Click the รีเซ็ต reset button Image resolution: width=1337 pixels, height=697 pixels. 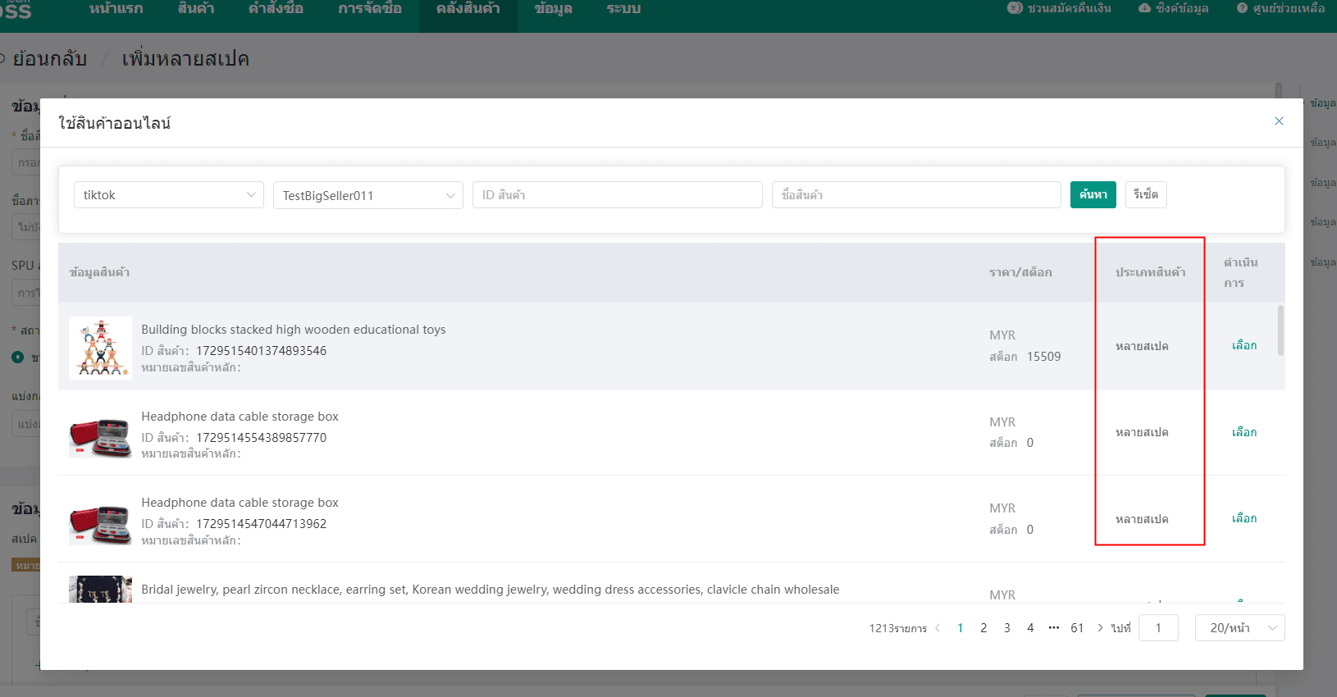(x=1146, y=195)
